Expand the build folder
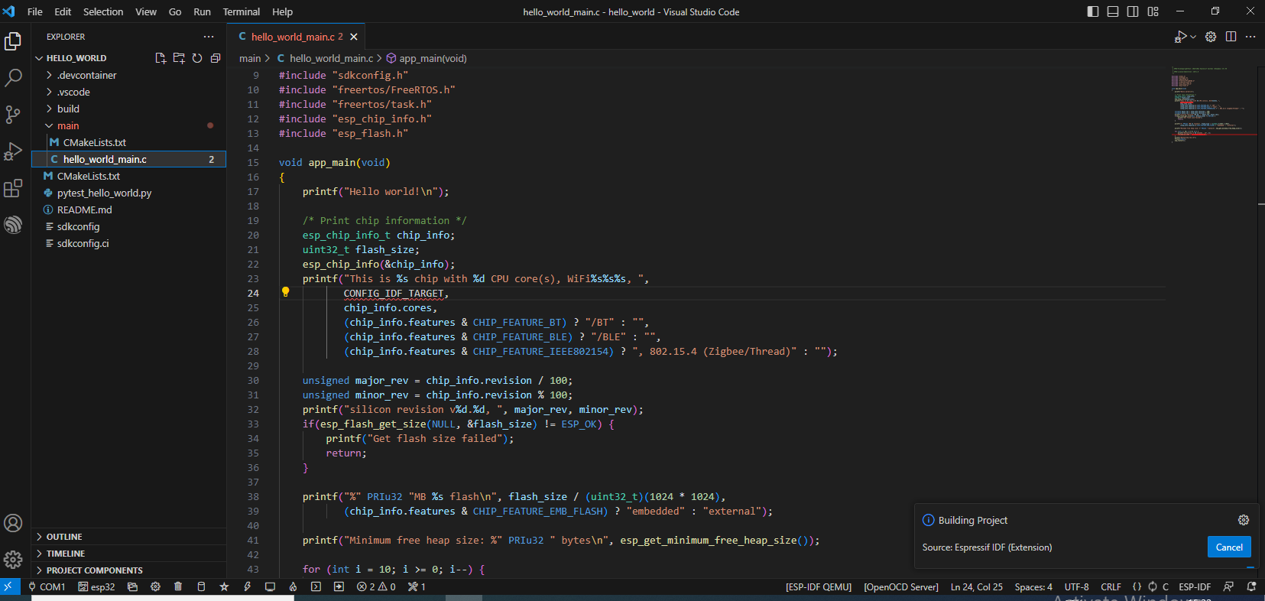Screen dimensions: 1265x601 tap(128, 109)
